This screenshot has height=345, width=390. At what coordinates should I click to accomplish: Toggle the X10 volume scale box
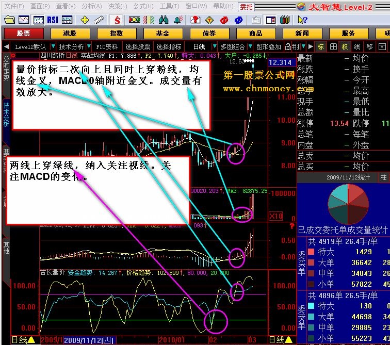276,216
